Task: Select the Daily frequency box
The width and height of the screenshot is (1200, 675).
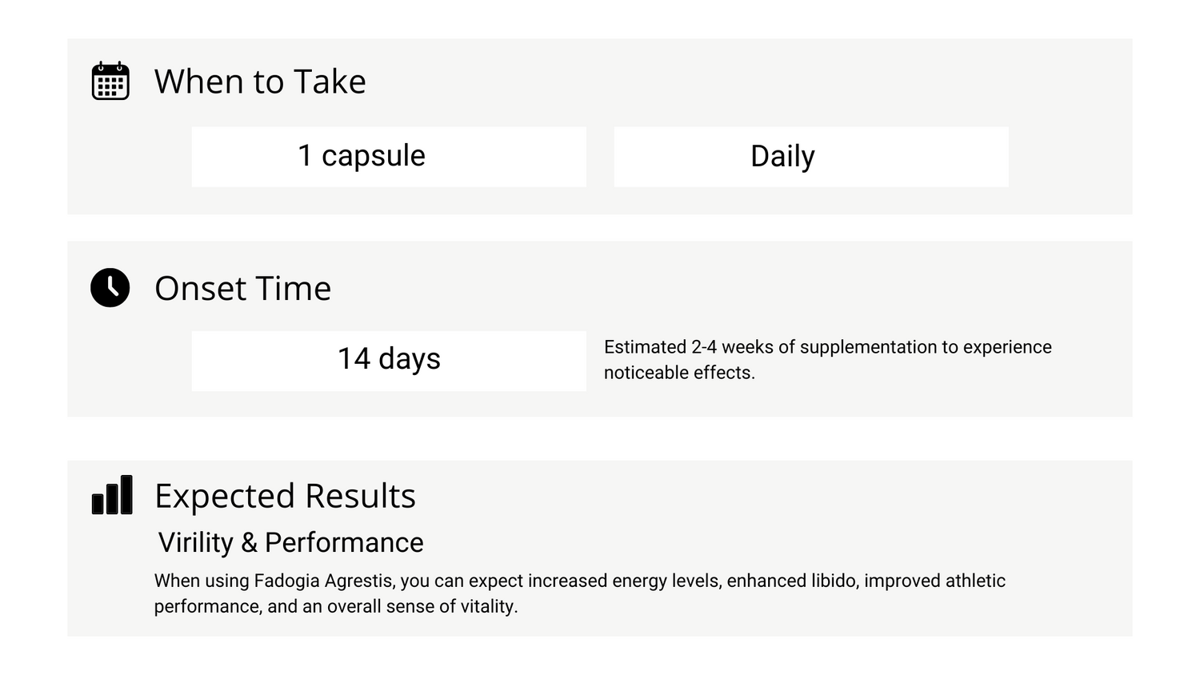Action: point(811,157)
